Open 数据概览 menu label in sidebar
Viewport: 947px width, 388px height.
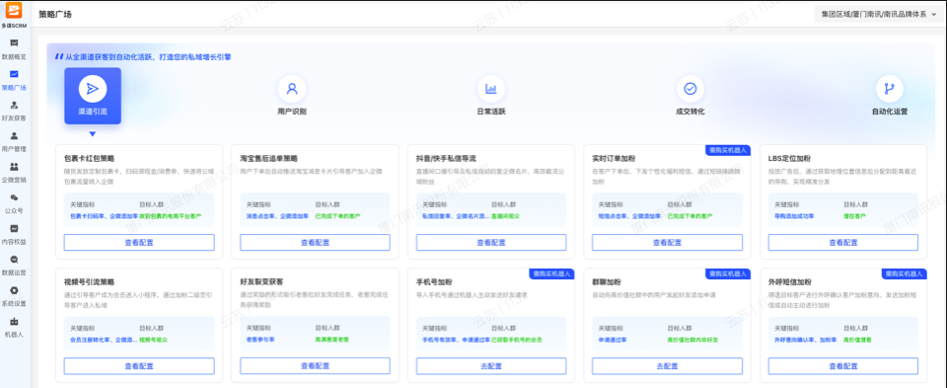(14, 56)
